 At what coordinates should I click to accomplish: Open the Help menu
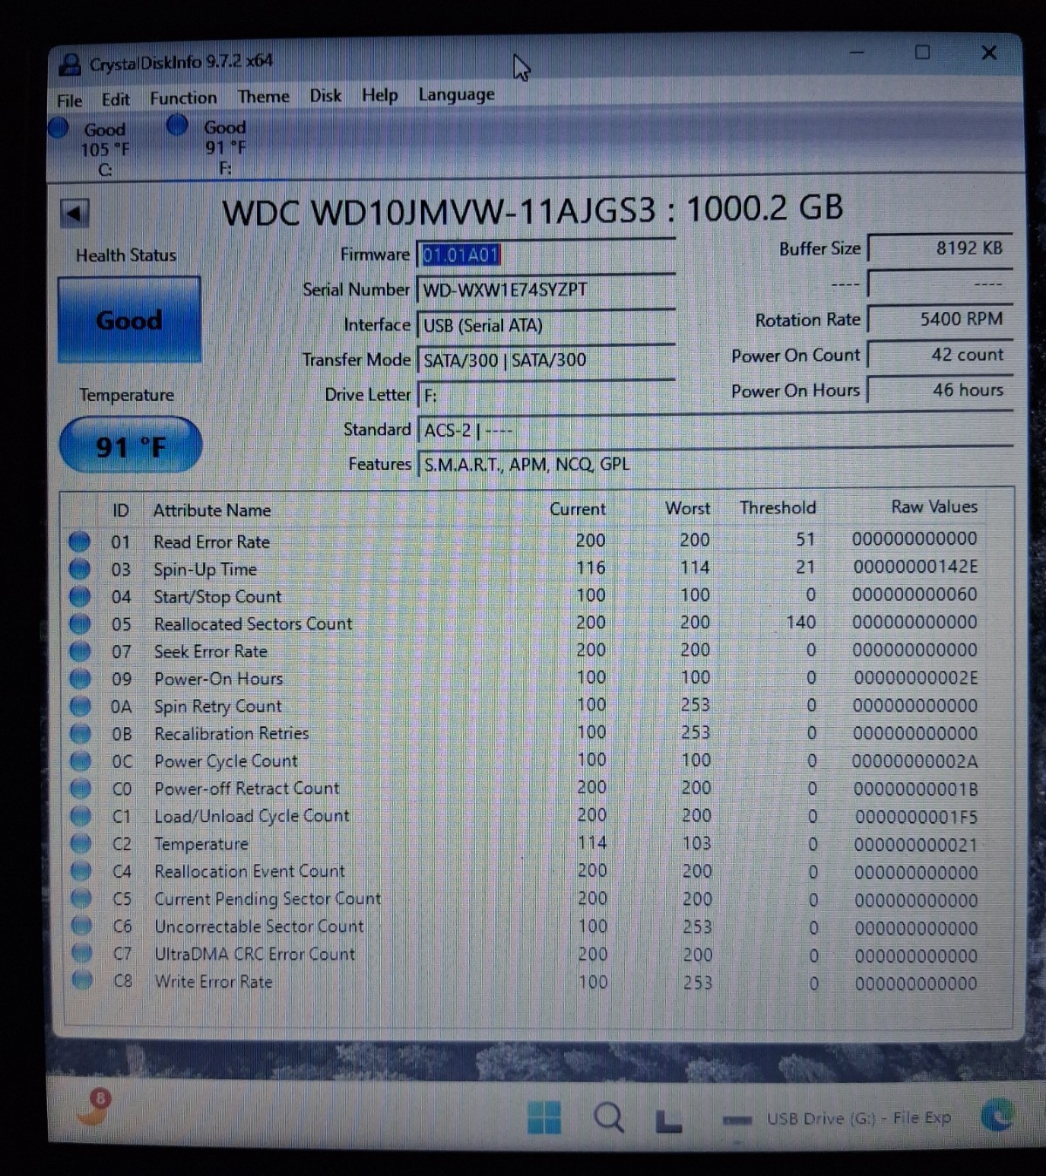tap(379, 94)
